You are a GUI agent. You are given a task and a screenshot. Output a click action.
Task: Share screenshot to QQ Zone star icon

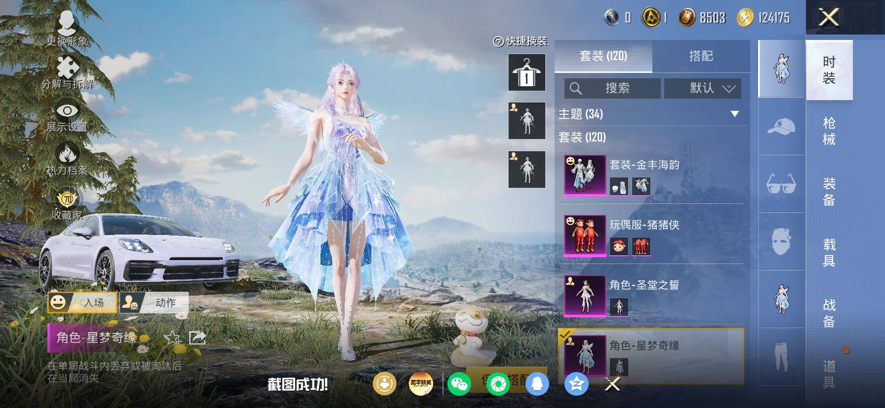click(576, 384)
